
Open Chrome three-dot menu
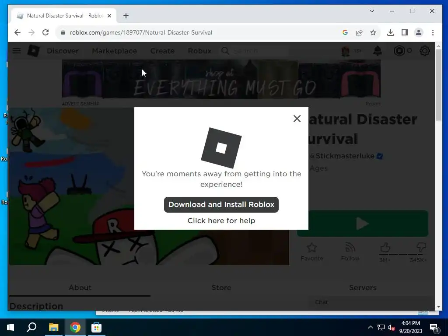pos(433,32)
